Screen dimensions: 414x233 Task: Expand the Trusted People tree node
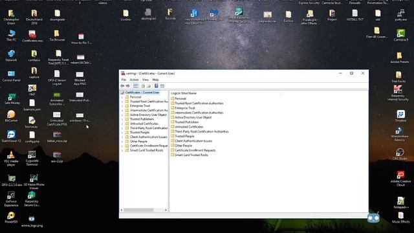point(122,133)
